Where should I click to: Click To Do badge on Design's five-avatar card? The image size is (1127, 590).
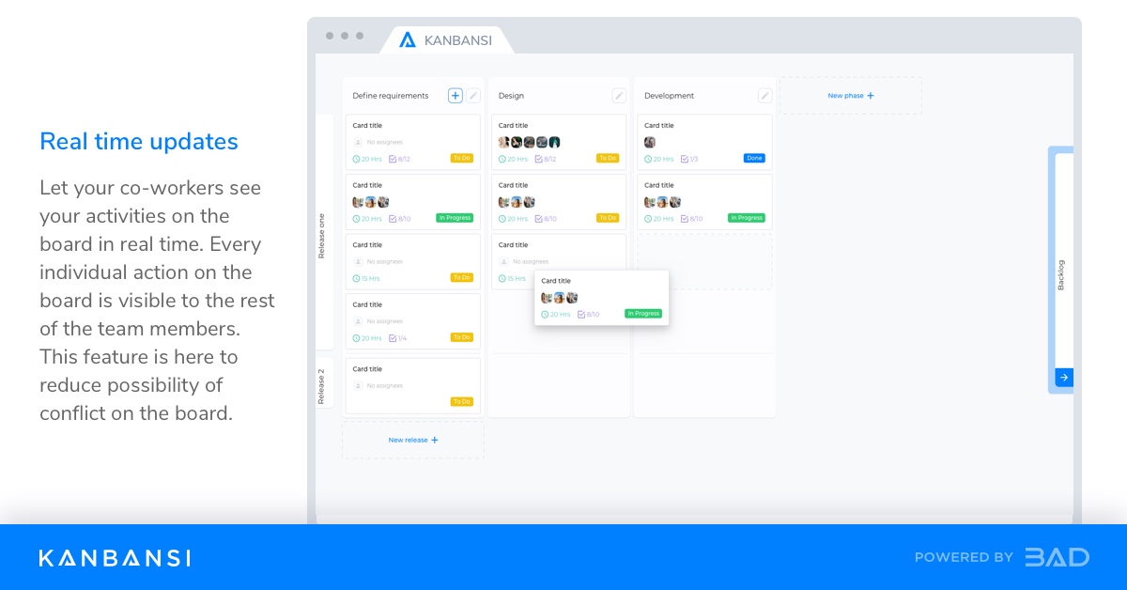click(608, 158)
